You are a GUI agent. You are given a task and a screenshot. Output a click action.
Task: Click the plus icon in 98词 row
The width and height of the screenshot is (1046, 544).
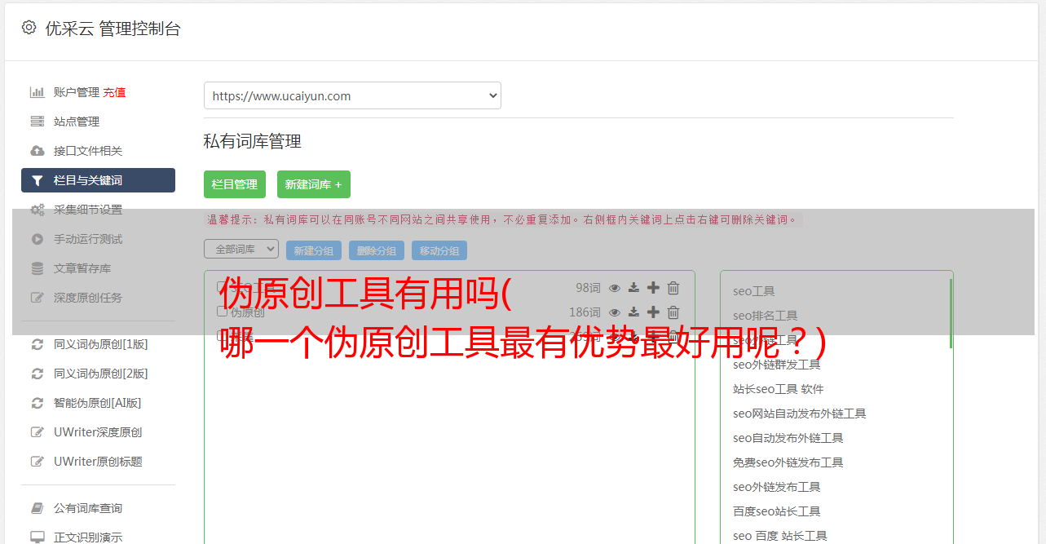pos(653,288)
